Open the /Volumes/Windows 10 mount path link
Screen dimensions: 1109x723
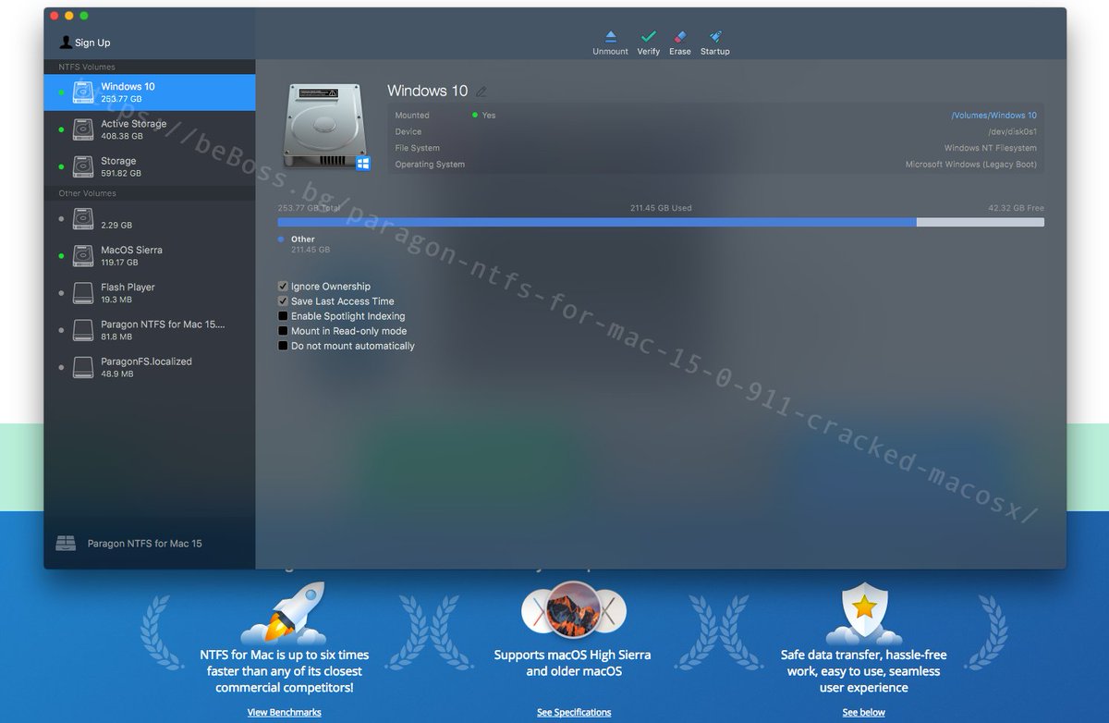point(993,116)
